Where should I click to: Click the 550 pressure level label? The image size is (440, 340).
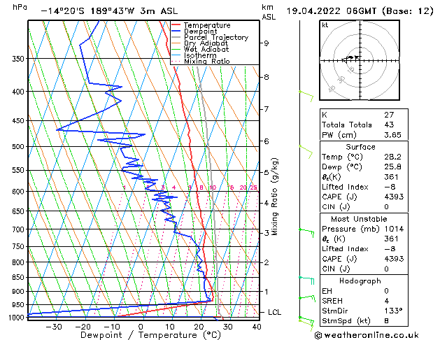point(18,170)
